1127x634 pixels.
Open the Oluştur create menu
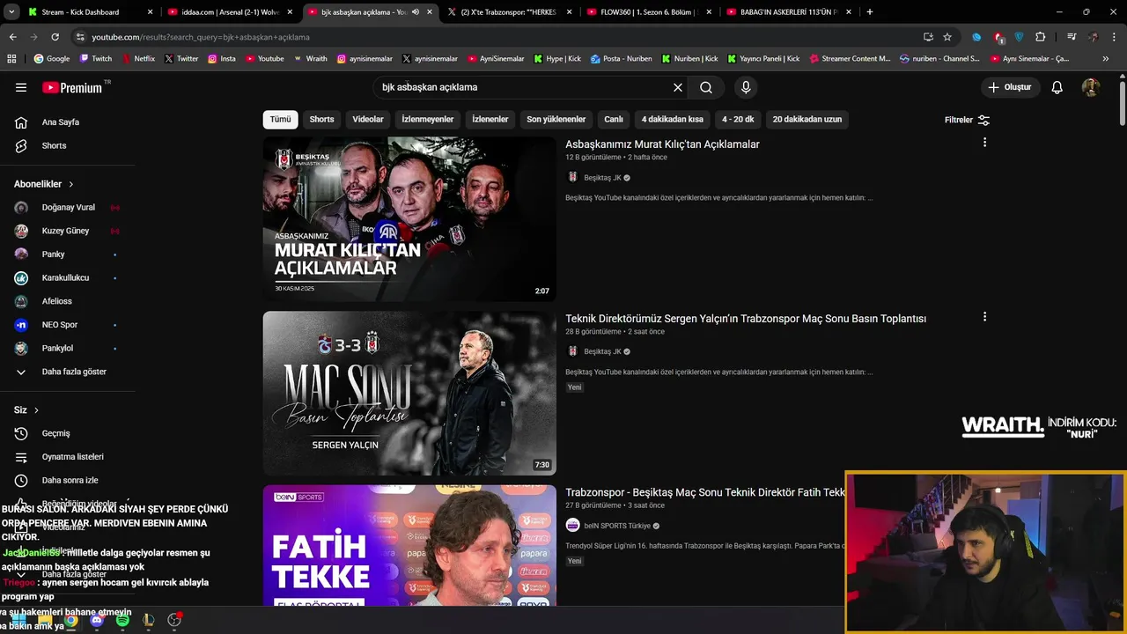tap(1009, 87)
